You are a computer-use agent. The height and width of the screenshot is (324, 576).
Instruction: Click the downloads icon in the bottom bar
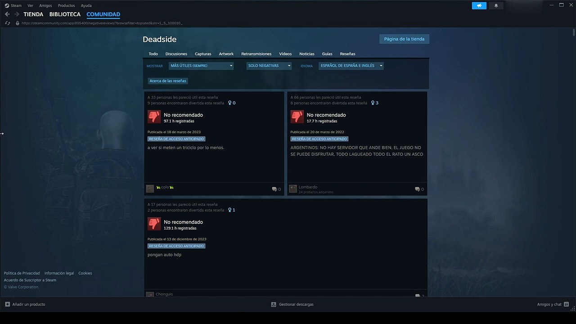[273, 304]
